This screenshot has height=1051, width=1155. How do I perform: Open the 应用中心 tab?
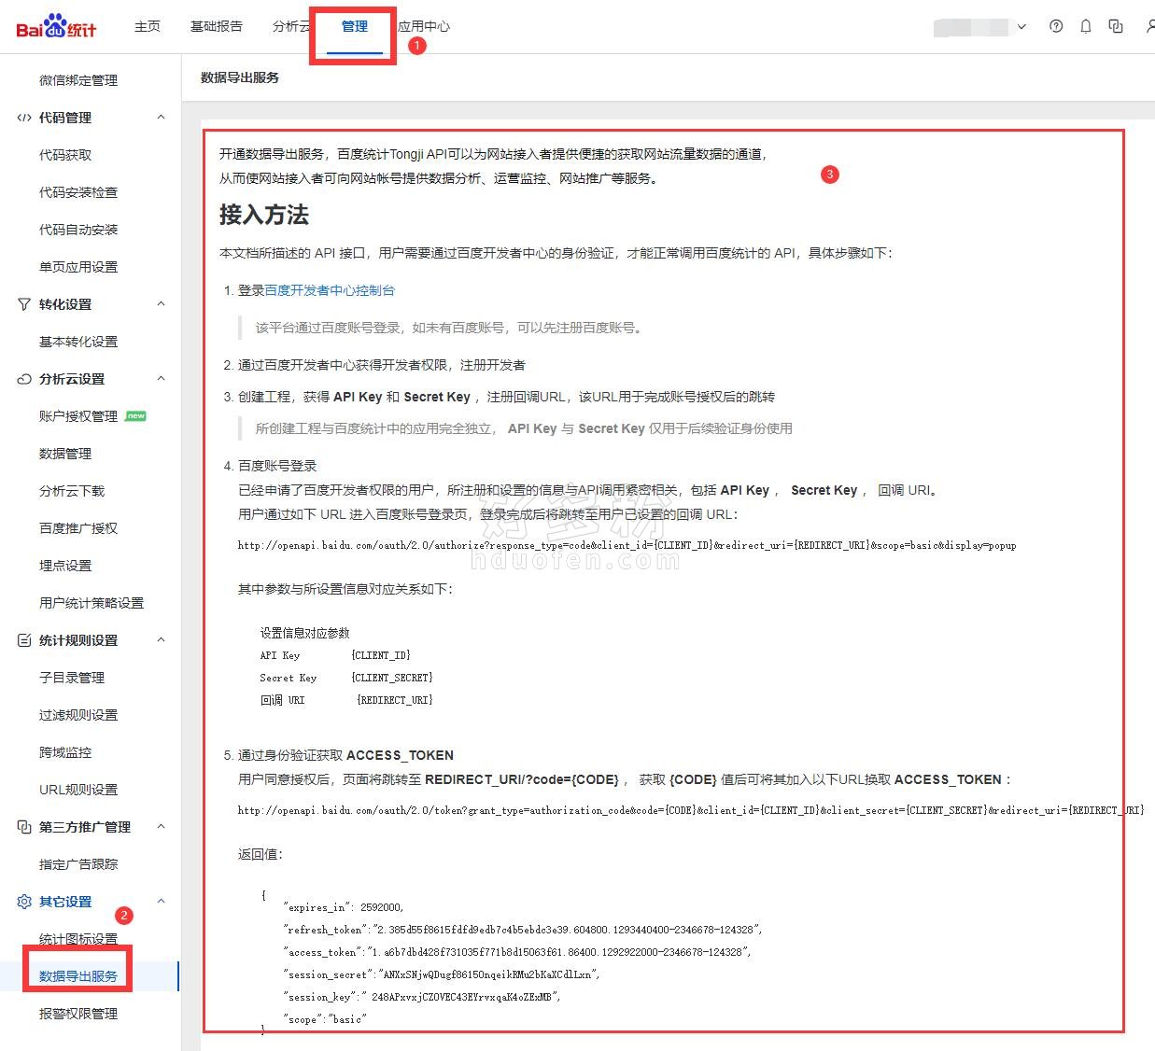(x=425, y=26)
